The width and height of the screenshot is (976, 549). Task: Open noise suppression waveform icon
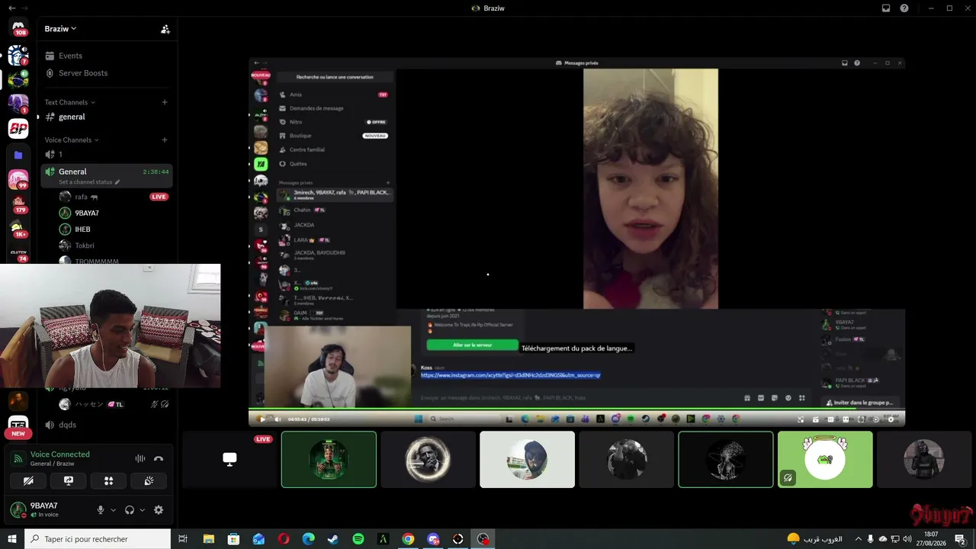pyautogui.click(x=140, y=458)
